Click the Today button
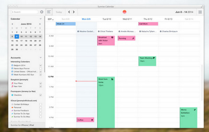Screen dimensions: 209x132 tap(59, 12)
